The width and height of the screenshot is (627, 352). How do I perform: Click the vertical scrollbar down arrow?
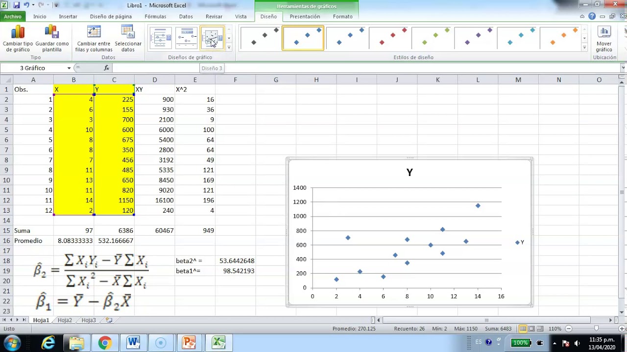[x=623, y=312]
